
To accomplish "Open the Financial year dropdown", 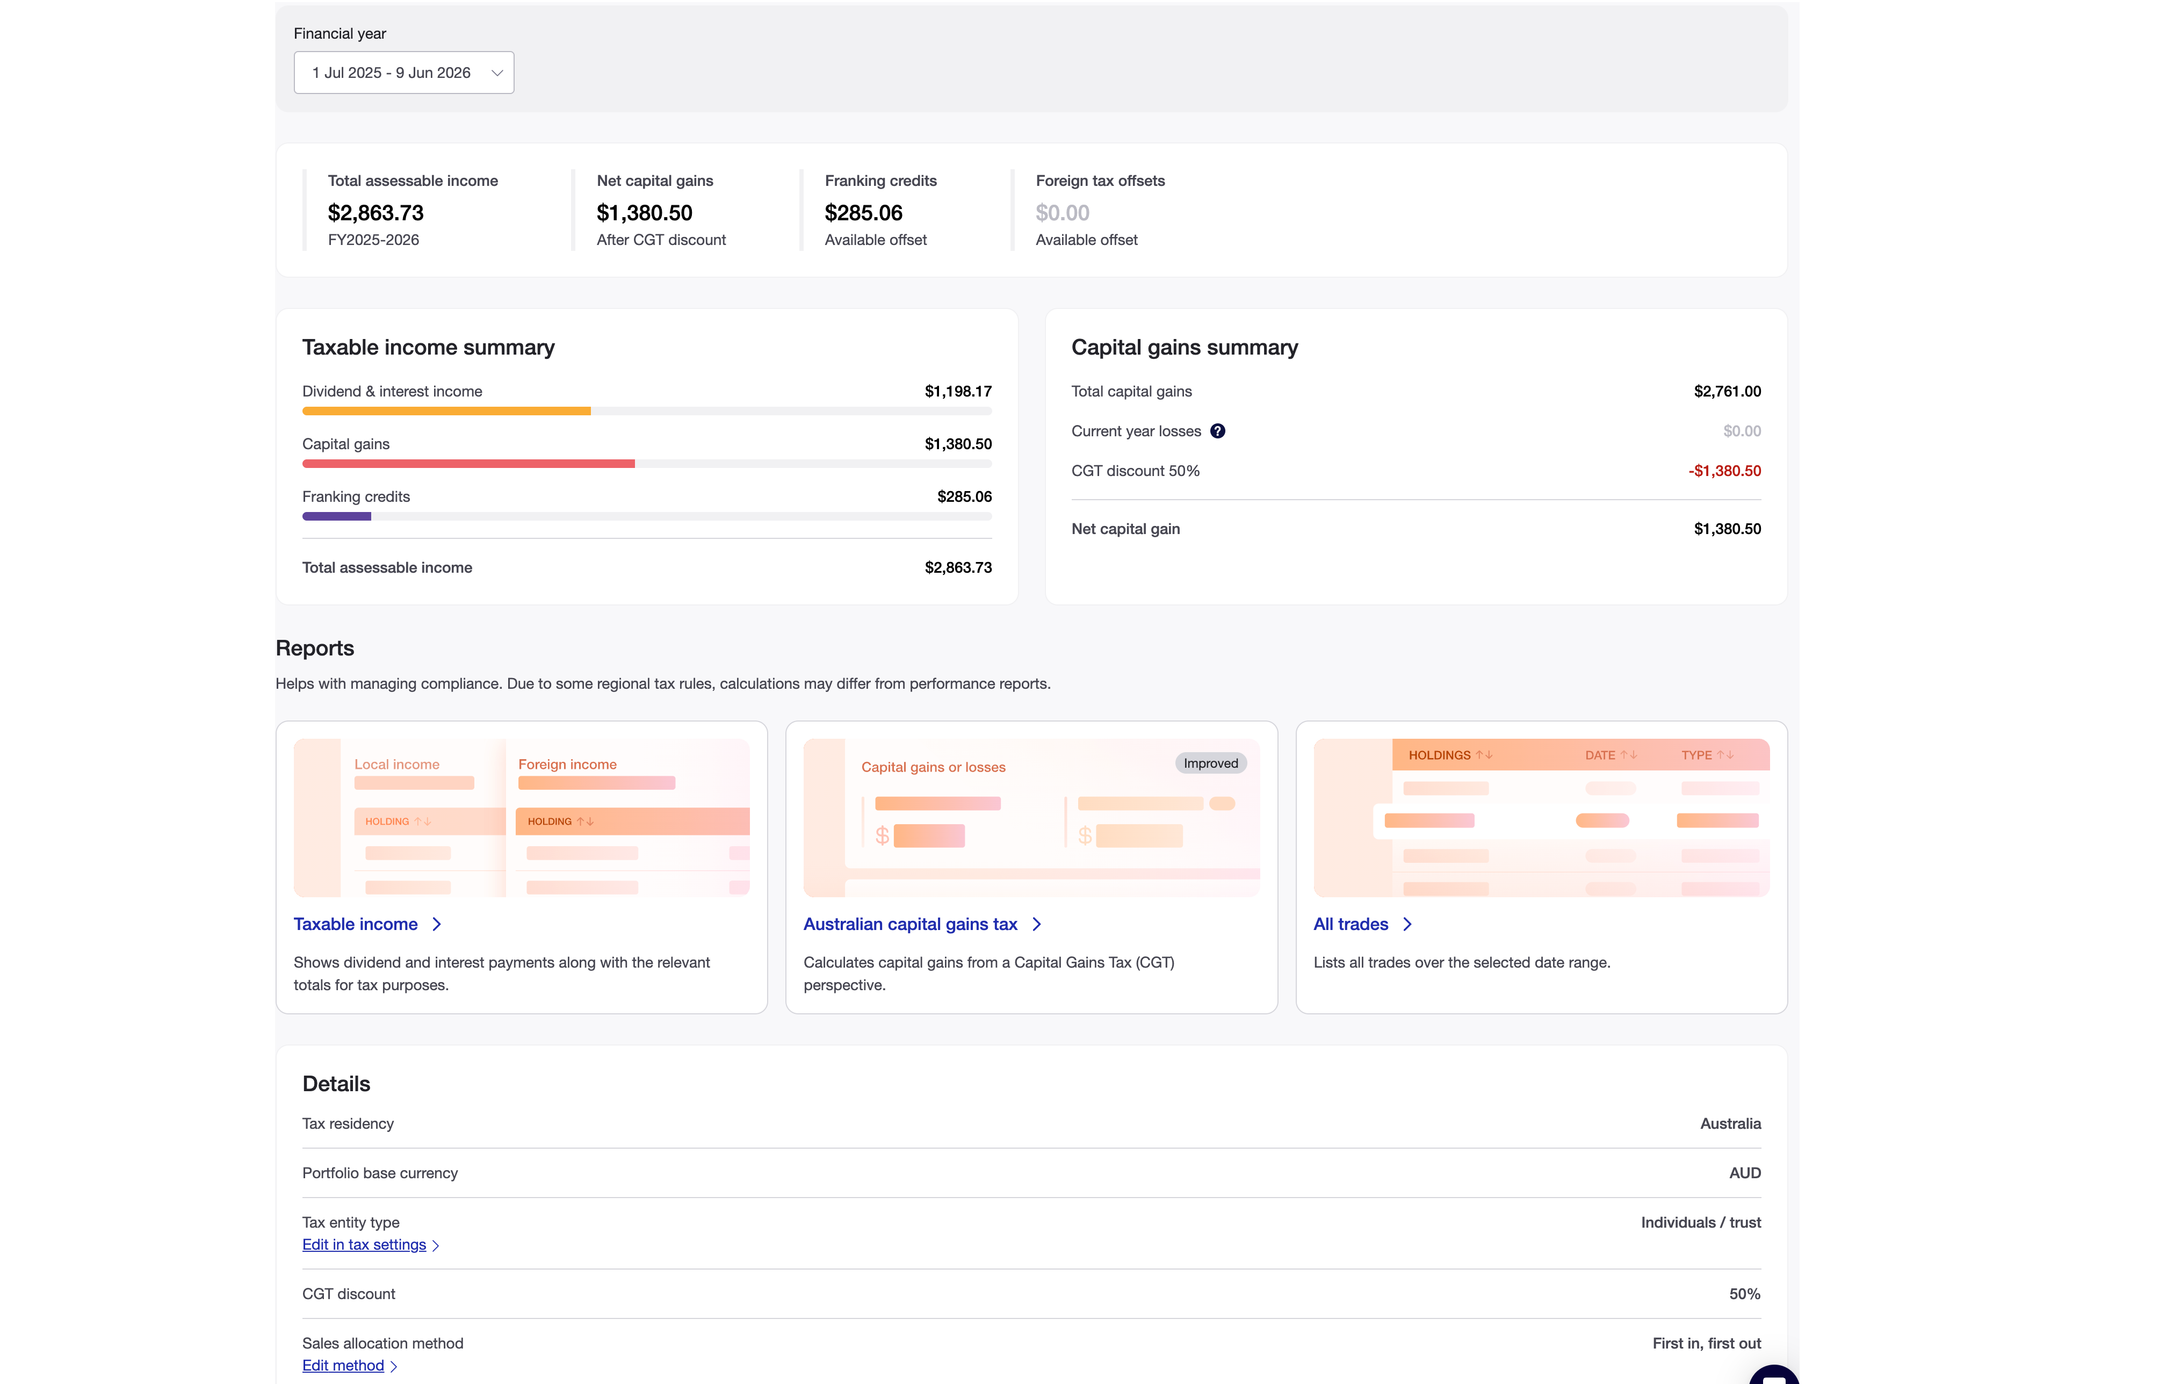I will click(x=403, y=73).
